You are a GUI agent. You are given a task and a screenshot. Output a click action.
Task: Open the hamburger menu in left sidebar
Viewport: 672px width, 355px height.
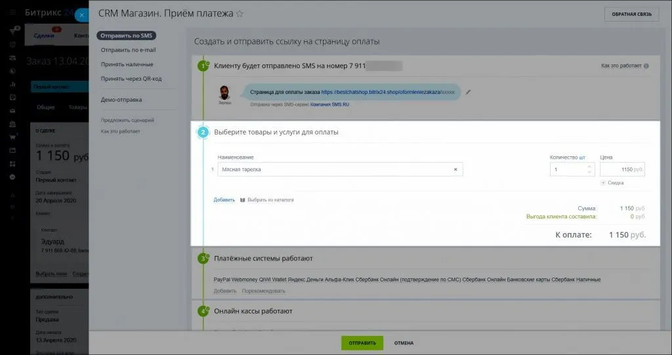(x=12, y=13)
